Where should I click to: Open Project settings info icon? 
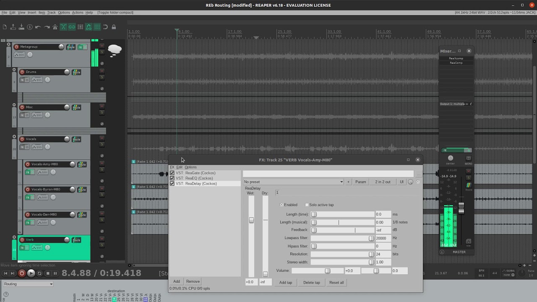pos(30,27)
